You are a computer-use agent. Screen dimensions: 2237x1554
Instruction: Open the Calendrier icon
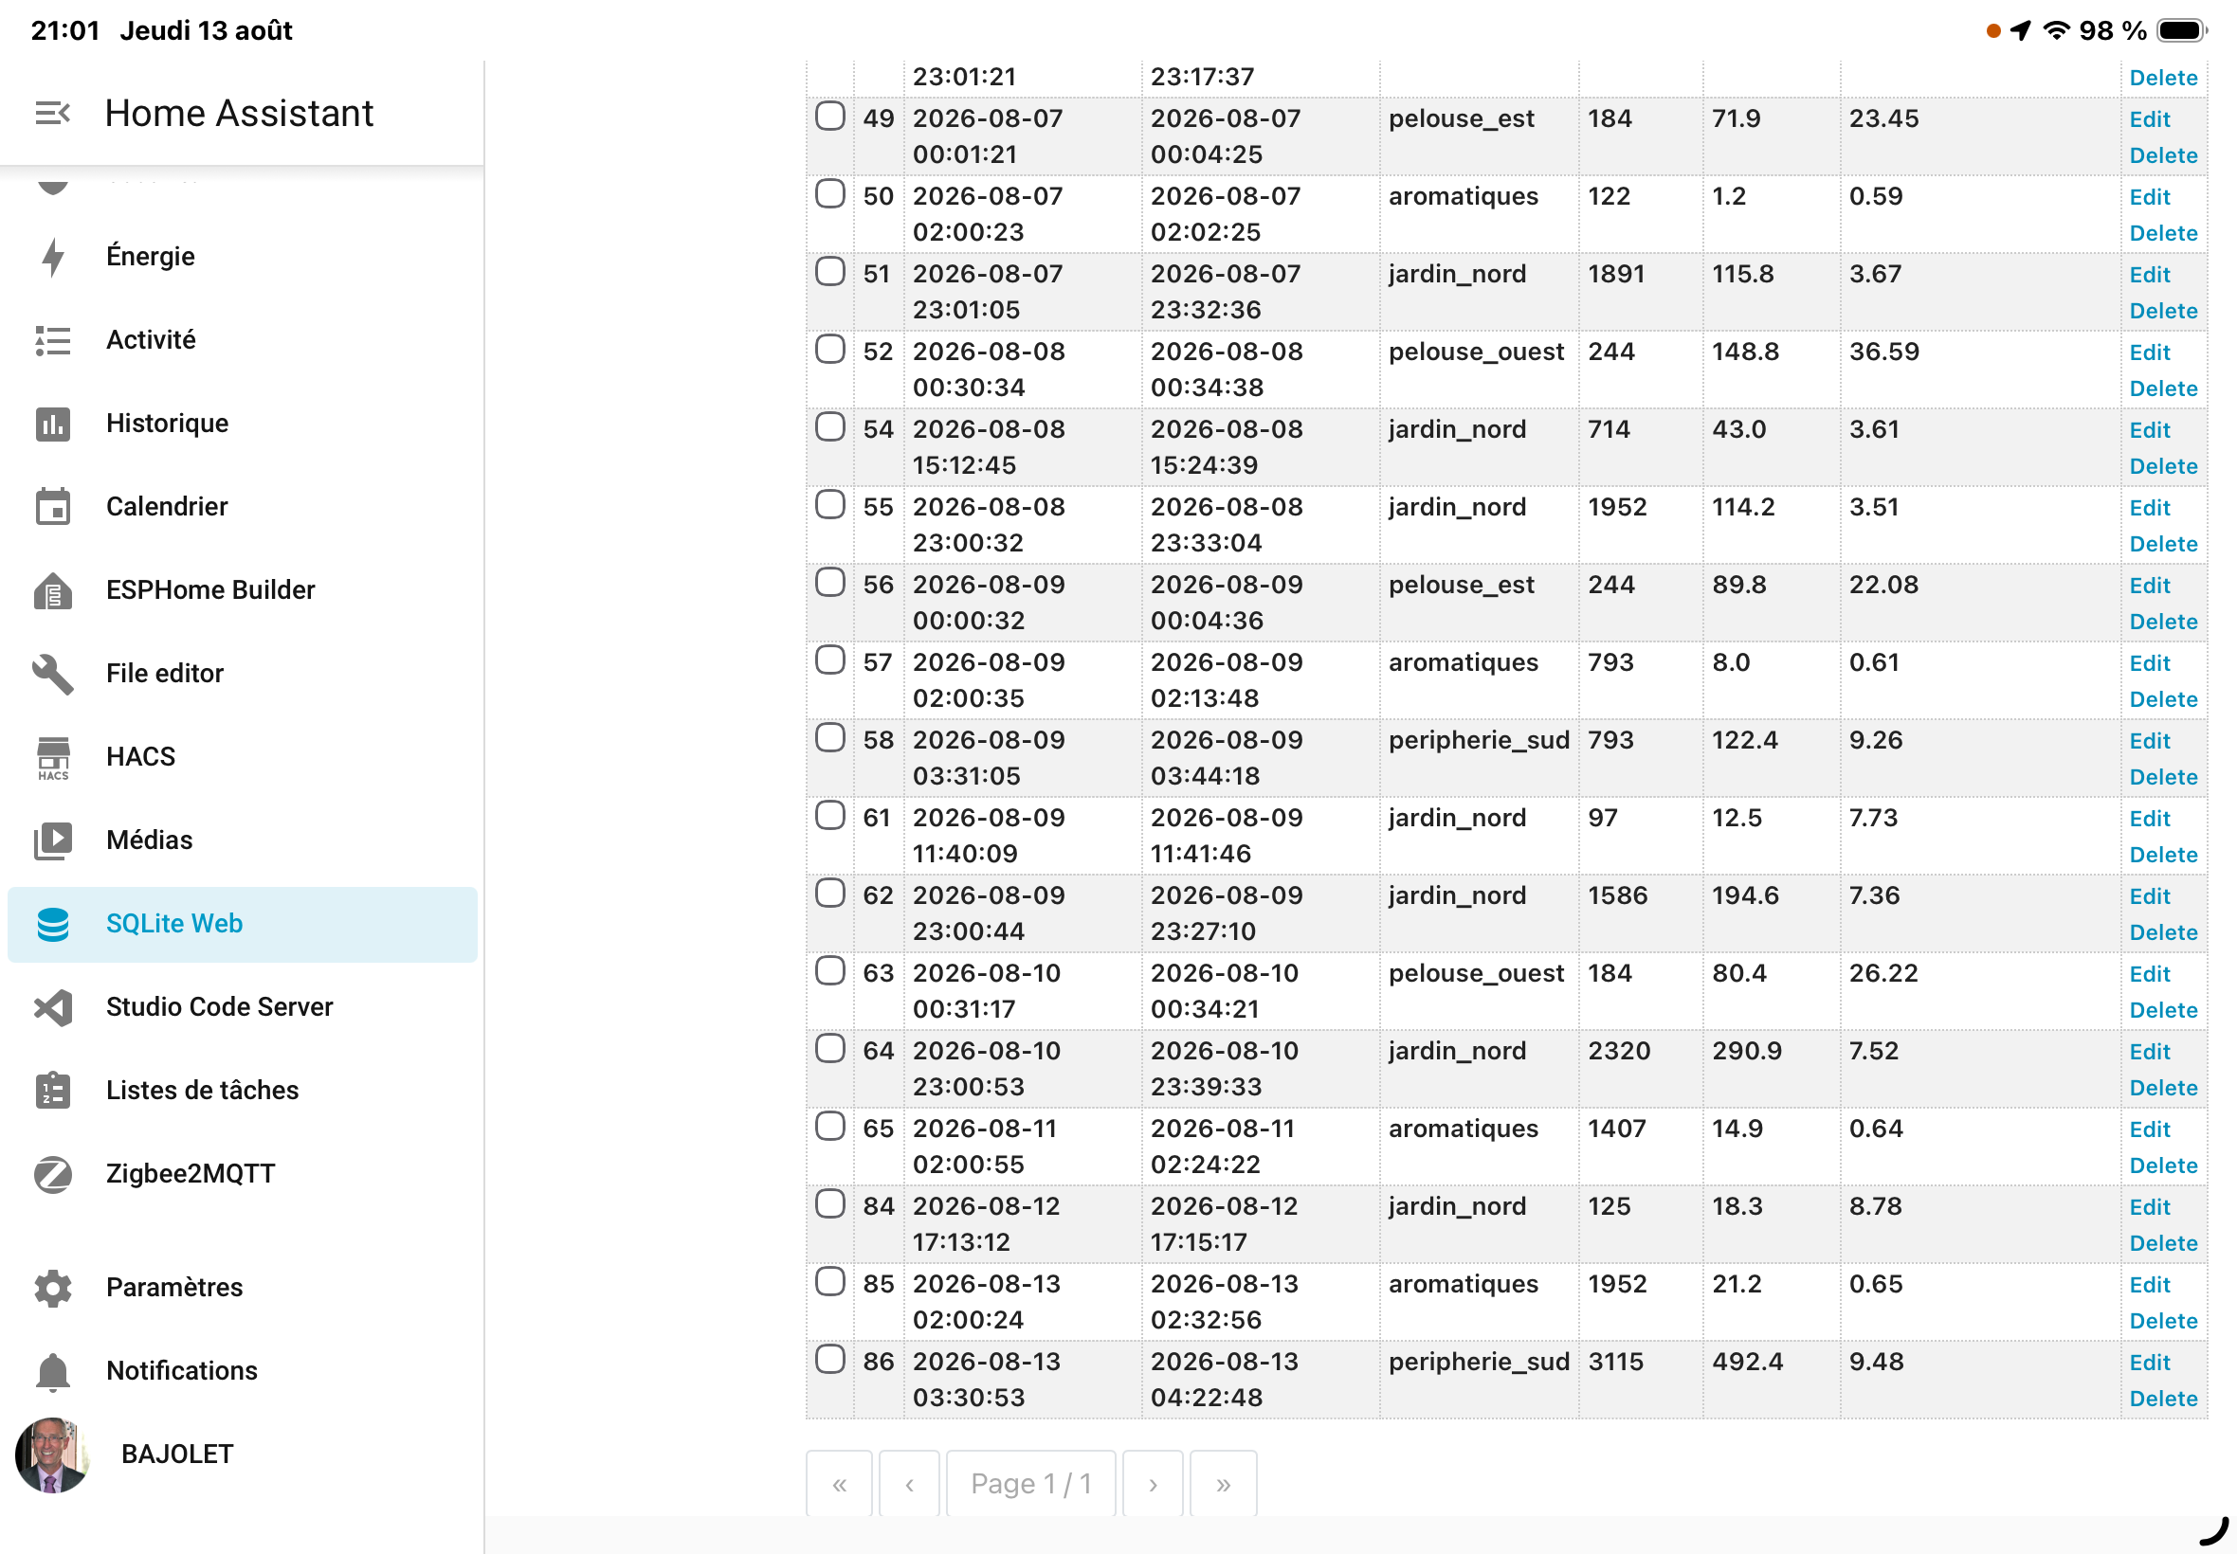tap(52, 506)
